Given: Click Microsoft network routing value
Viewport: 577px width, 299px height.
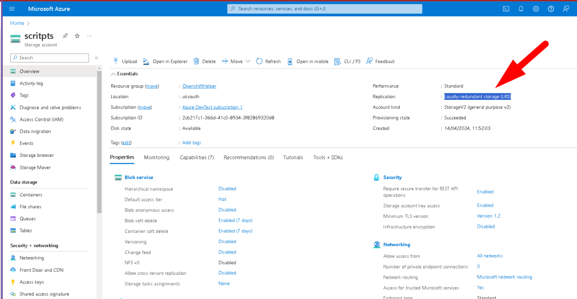Looking at the screenshot, I should tap(504, 277).
